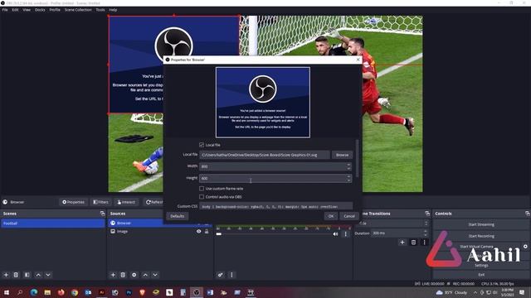
Task: Uncheck the Local file checkbox
Action: (x=202, y=145)
